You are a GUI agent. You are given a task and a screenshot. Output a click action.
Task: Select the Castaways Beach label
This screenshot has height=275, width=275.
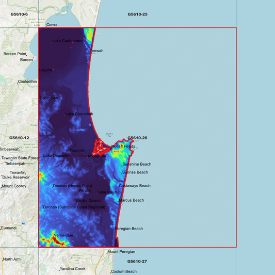pyautogui.click(x=135, y=186)
